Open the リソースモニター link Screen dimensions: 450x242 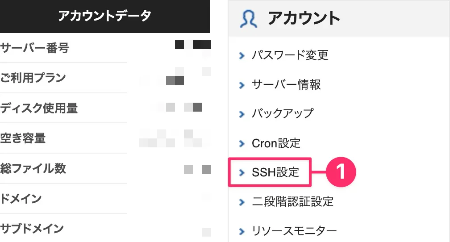[294, 231]
